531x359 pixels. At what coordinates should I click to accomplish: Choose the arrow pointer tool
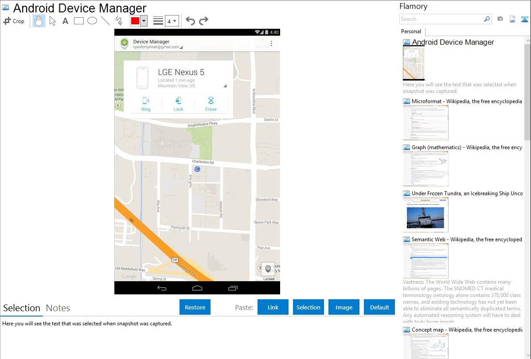point(52,21)
